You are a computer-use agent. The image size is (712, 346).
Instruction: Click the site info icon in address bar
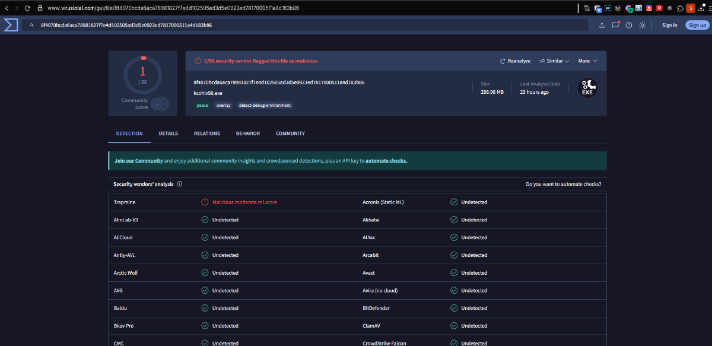[40, 8]
